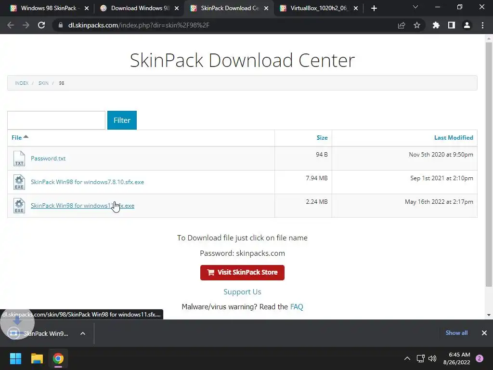Image resolution: width=493 pixels, height=370 pixels.
Task: Click the Visit SkinPack Store button
Action: [242, 273]
